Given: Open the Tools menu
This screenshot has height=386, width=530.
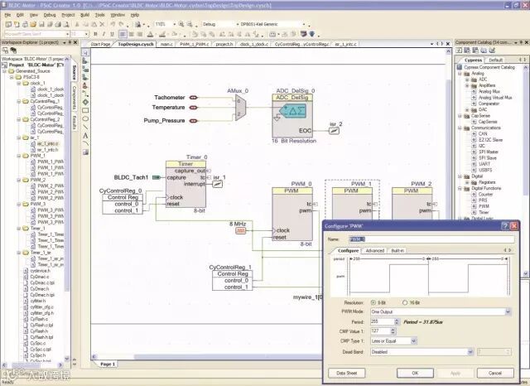Looking at the screenshot, I should pos(99,15).
